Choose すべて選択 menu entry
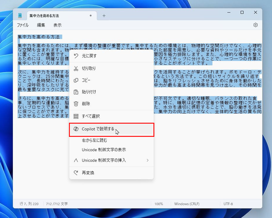The width and height of the screenshot is (272, 218). 112,116
